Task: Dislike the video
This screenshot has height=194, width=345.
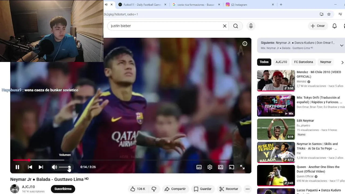Action: click(154, 189)
